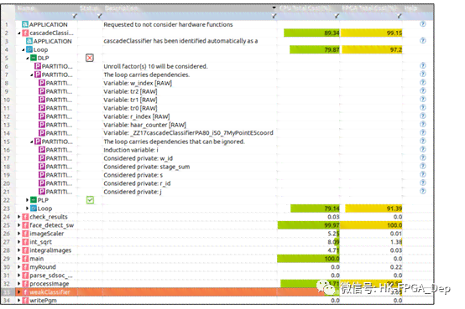Click the red X status icon on DLP row
Screen dimensions: 465x309
[90, 58]
